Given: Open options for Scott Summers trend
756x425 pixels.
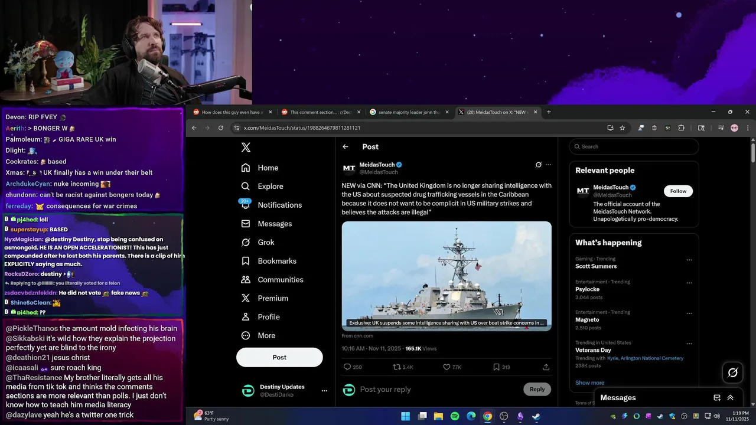Looking at the screenshot, I should click(x=689, y=260).
